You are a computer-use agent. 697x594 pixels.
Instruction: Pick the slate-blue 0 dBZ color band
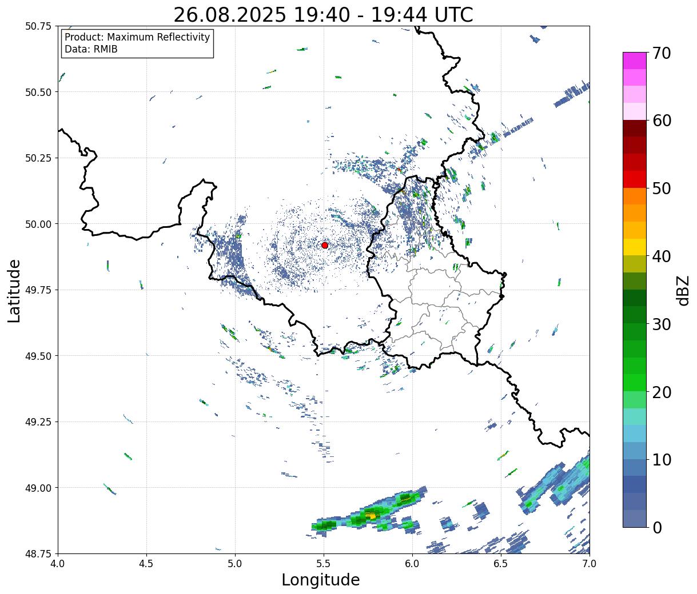(635, 518)
